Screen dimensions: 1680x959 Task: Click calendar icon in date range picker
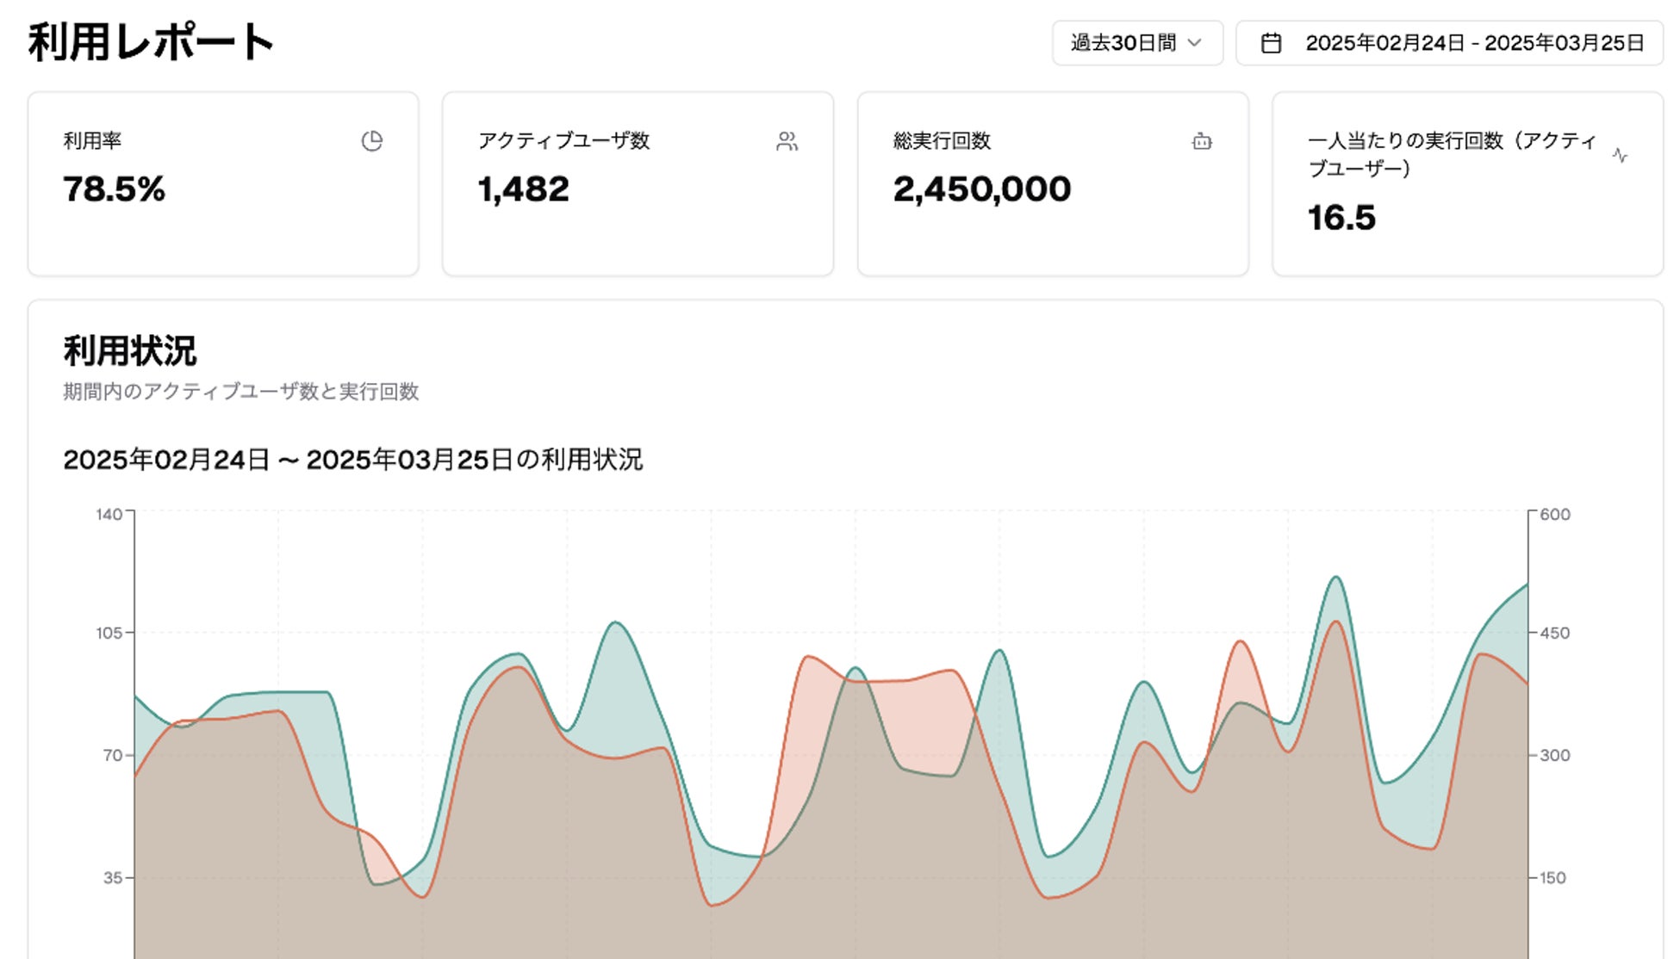click(1271, 43)
